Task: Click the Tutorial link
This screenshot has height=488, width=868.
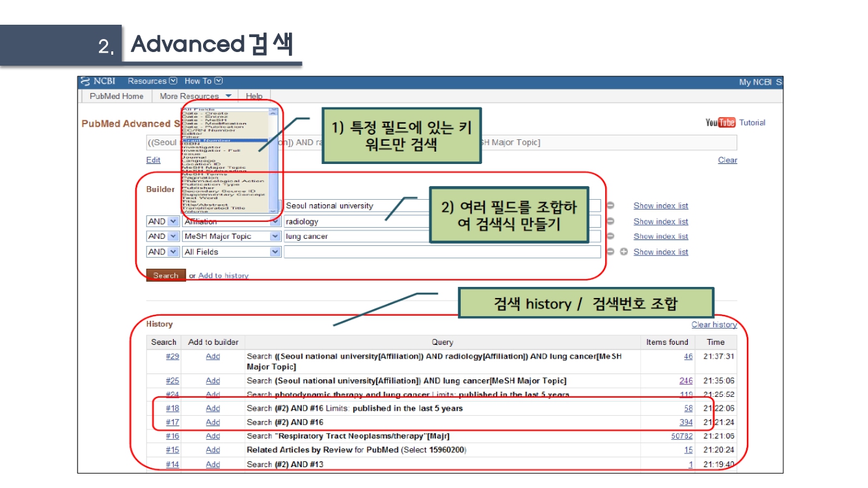Action: 752,123
